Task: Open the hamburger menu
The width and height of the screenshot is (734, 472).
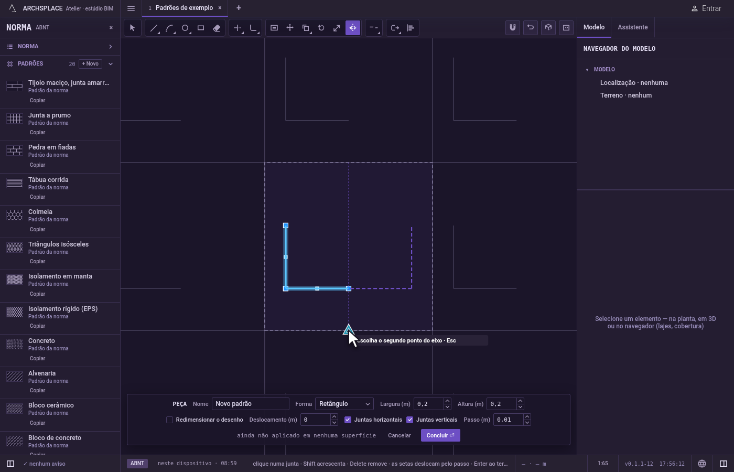Action: (x=131, y=8)
